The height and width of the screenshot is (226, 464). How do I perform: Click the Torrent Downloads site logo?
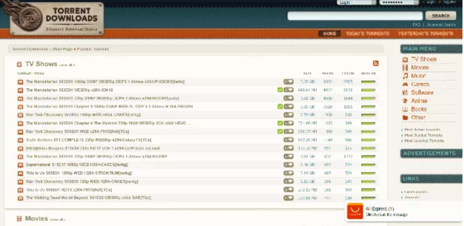coord(56,18)
